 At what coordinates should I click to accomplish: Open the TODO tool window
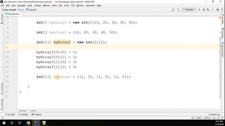tap(10, 114)
